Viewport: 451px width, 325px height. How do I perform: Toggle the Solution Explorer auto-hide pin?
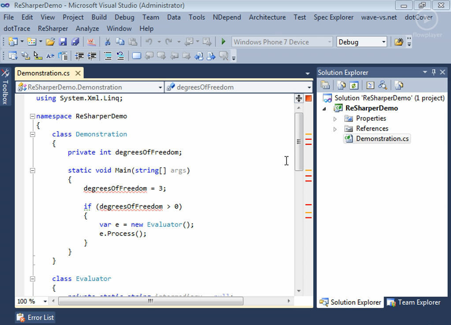[x=434, y=72]
